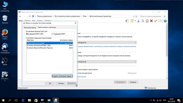Screen dimensions: 183x103
Task: Select row Включить Русский (Россия) - Русская
Action: coord(50,48)
